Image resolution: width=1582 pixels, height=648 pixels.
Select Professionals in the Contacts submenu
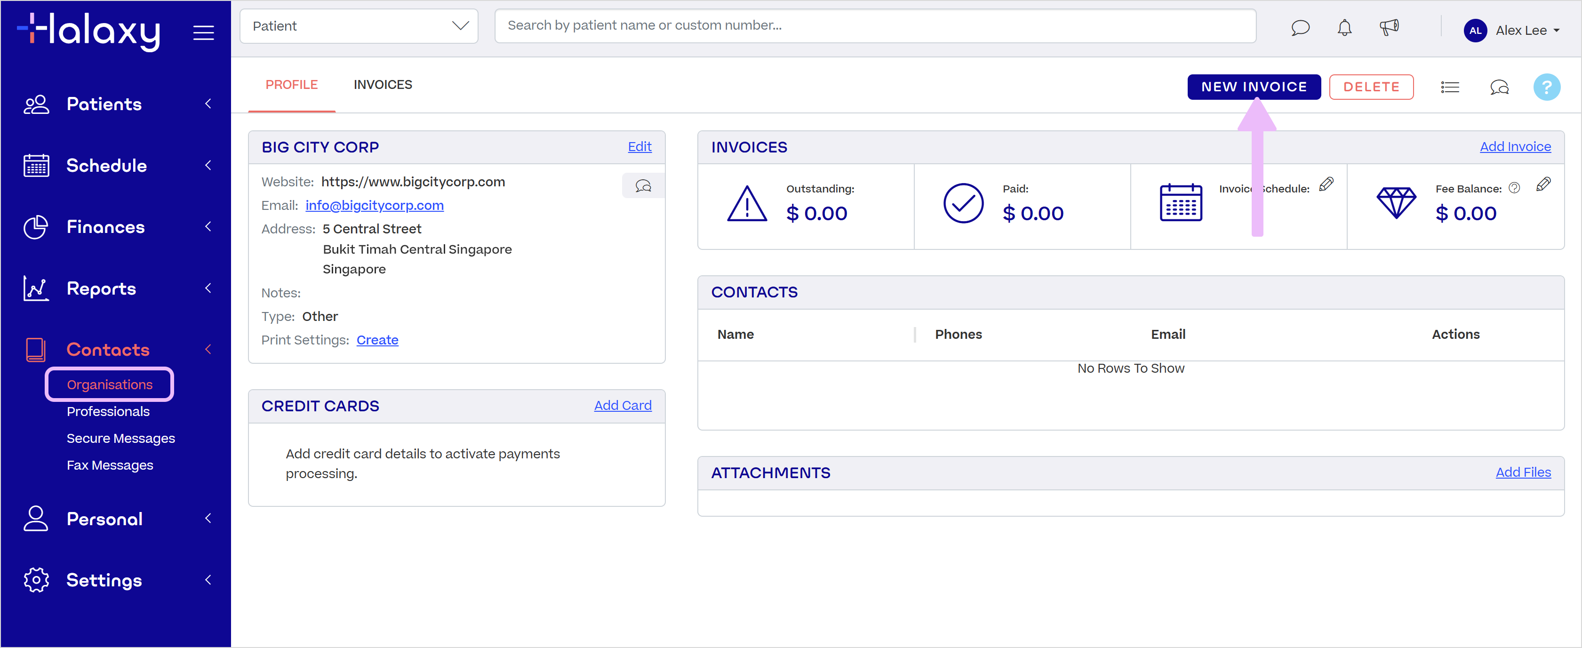[x=108, y=411]
